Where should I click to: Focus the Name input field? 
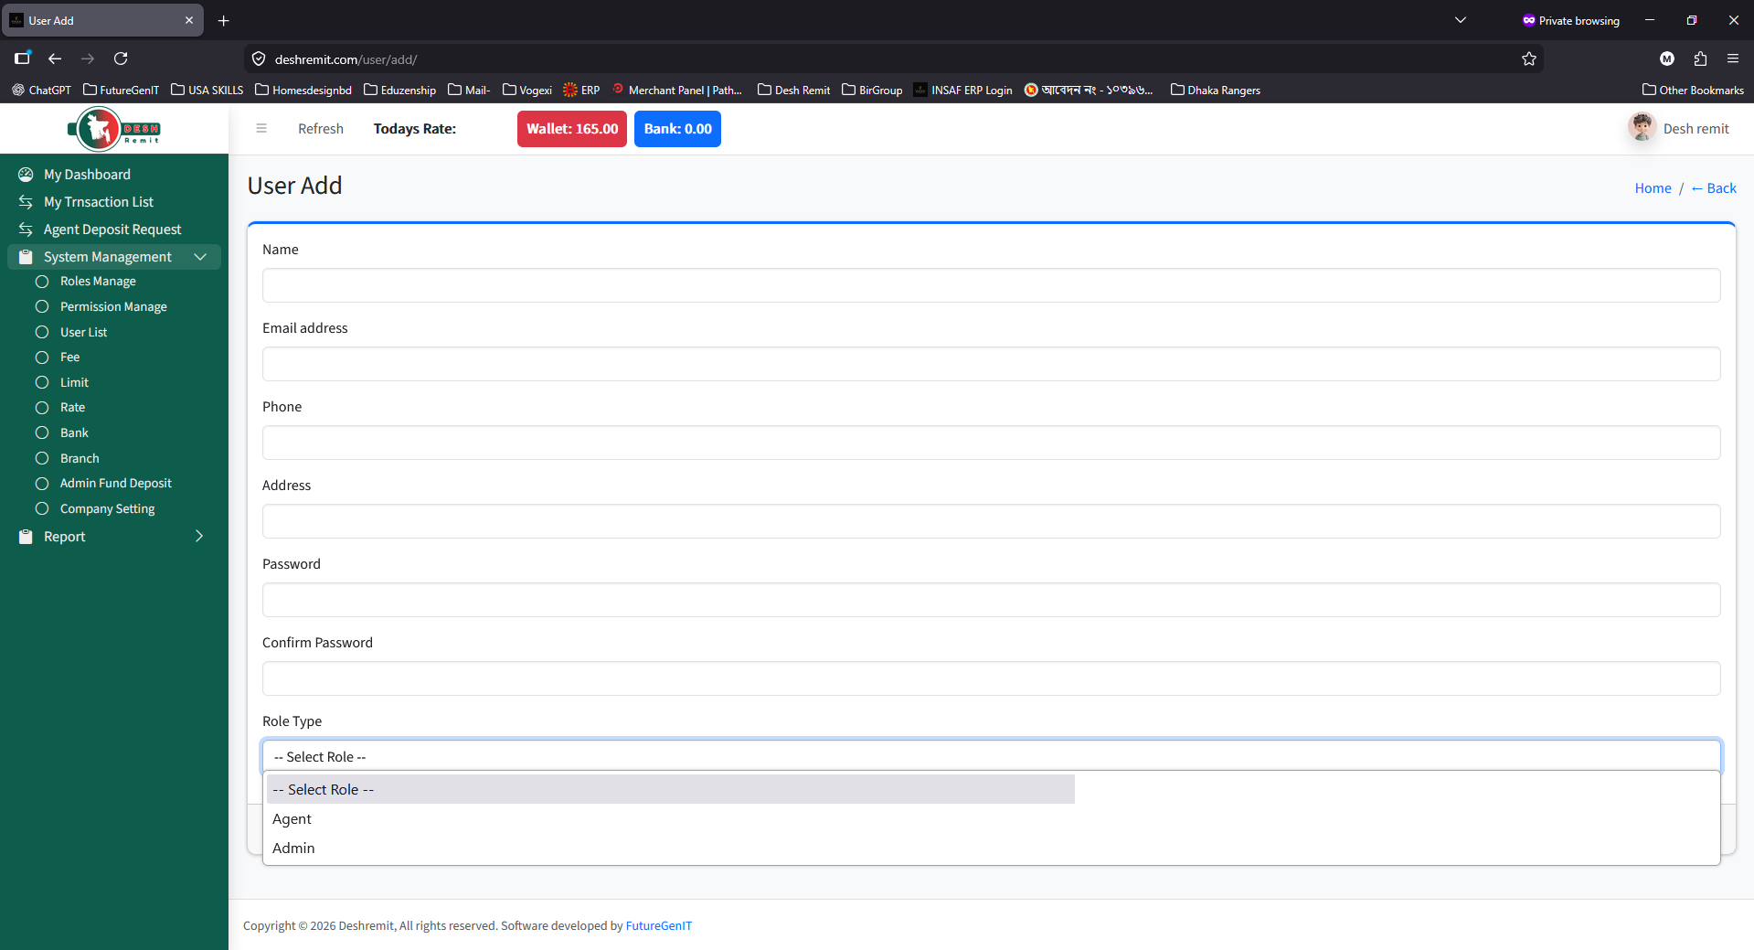coord(991,285)
